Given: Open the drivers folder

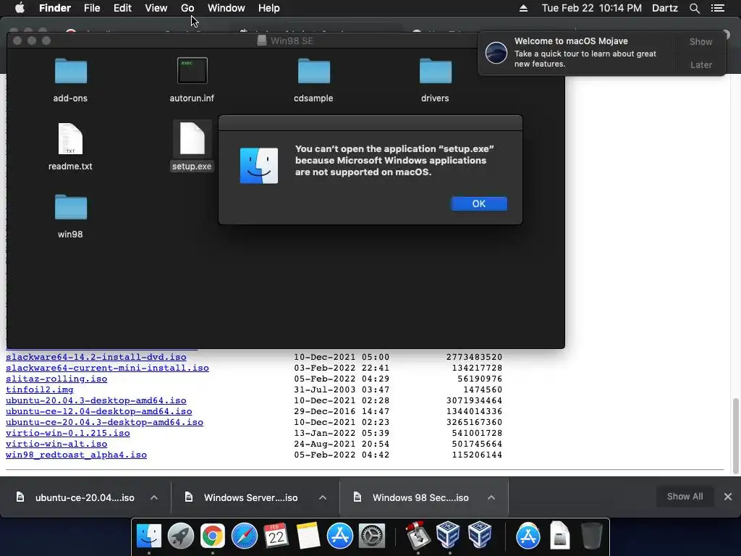Looking at the screenshot, I should [x=435, y=72].
